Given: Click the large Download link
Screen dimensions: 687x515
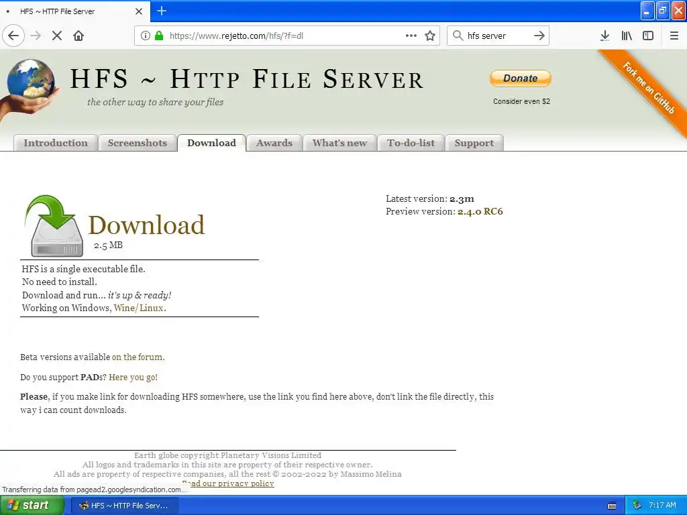Looking at the screenshot, I should (146, 225).
